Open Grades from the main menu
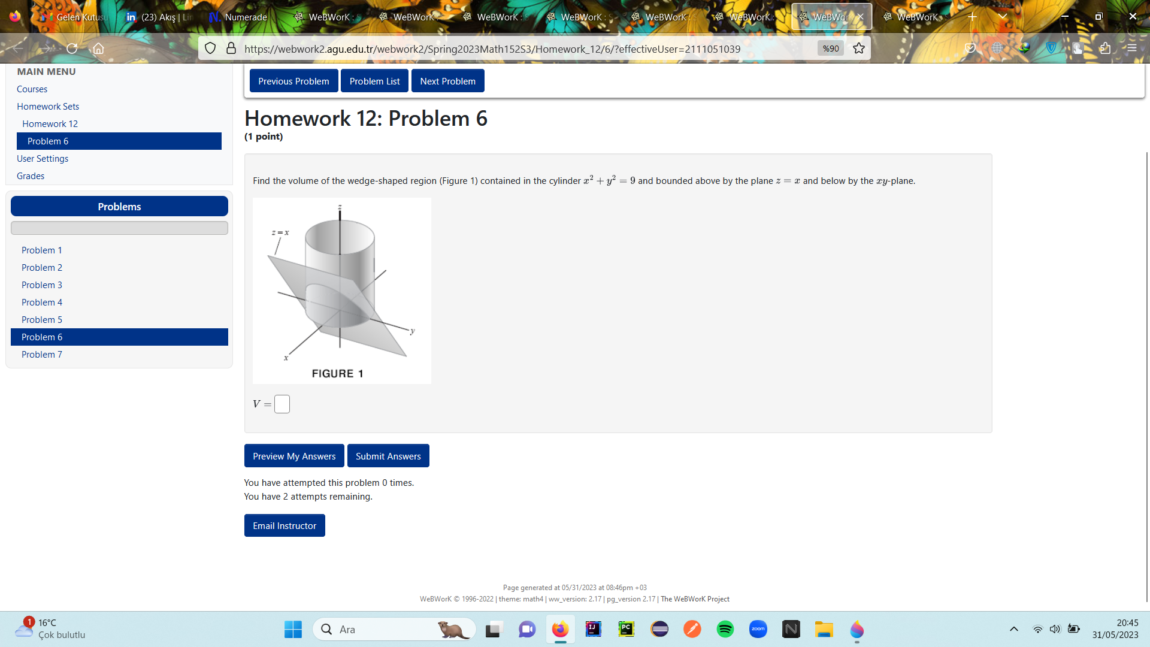 click(31, 176)
